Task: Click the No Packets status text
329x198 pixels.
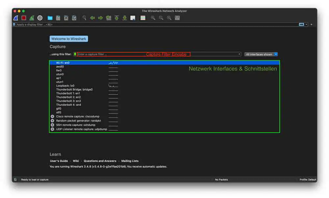Action: [x=221, y=180]
